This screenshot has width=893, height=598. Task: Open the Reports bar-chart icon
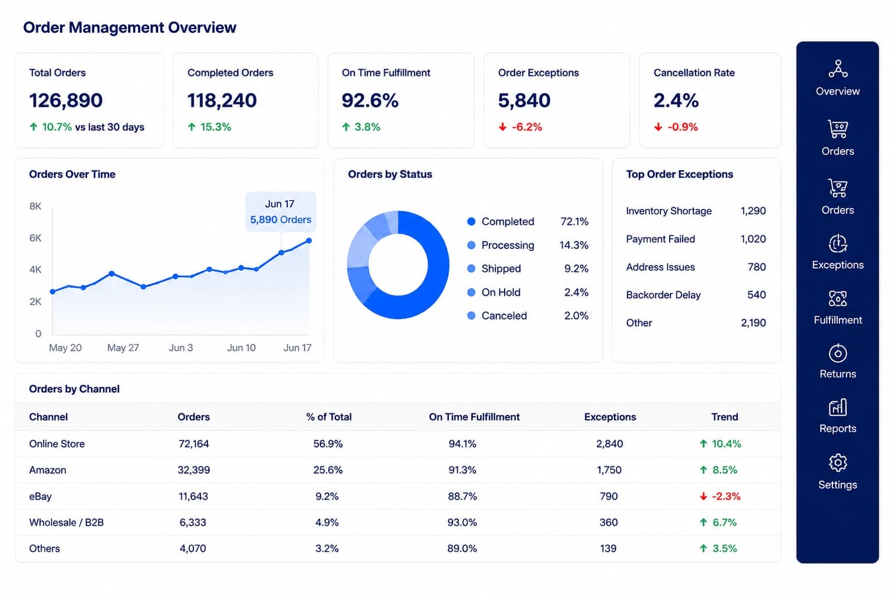838,407
